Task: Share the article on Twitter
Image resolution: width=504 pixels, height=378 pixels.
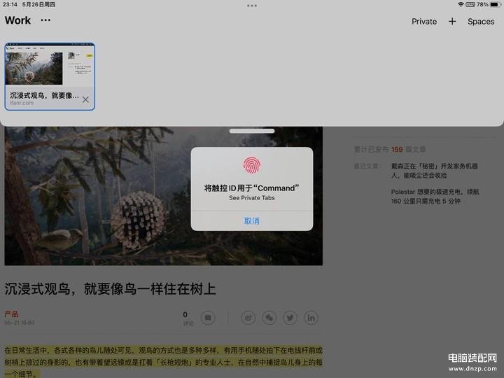Action: click(x=290, y=318)
